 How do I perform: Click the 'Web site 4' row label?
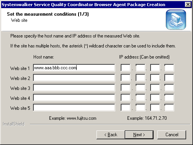20,98
